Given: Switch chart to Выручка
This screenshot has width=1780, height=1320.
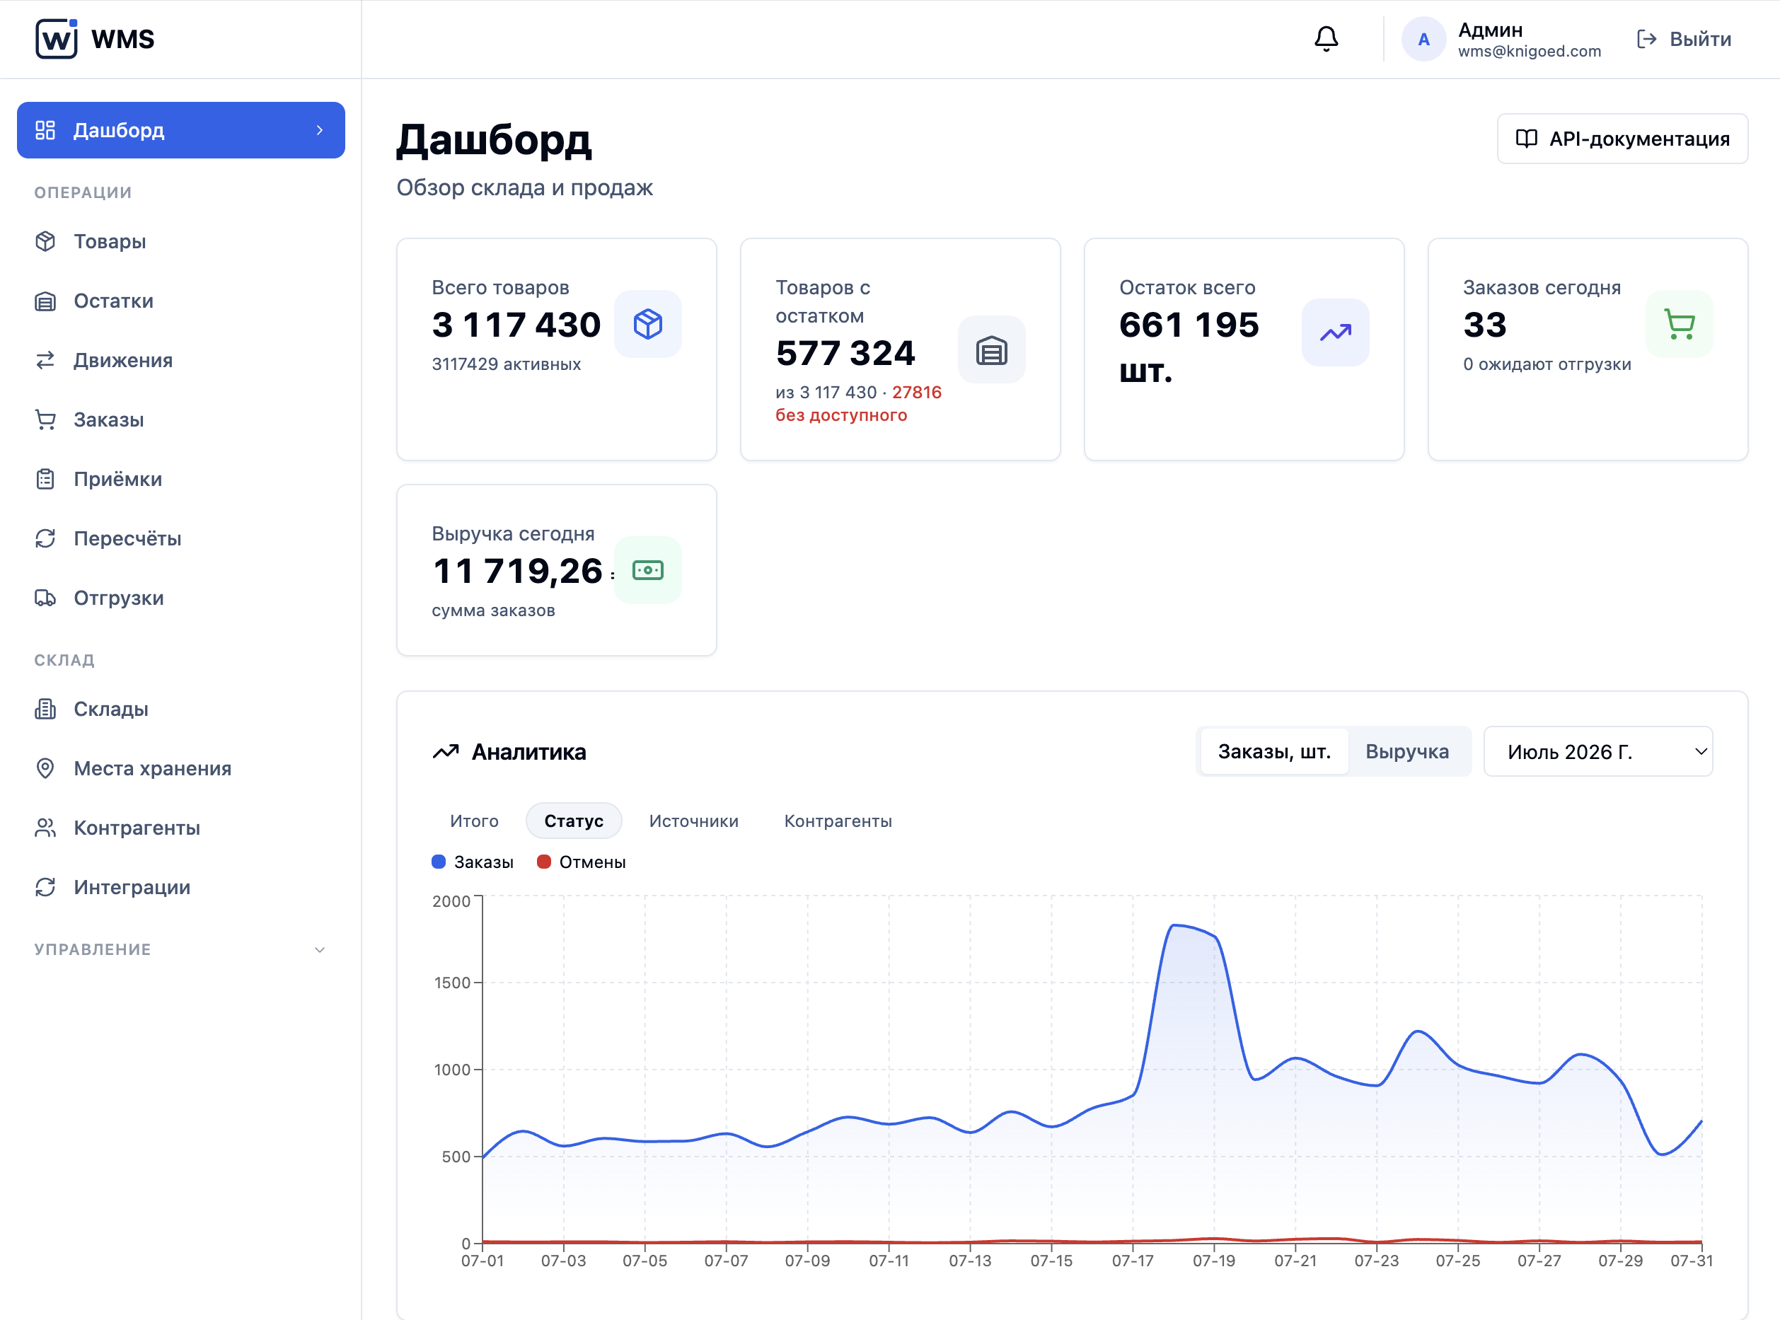Looking at the screenshot, I should tap(1407, 751).
